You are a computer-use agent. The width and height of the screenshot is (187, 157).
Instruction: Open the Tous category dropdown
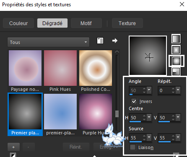tap(48, 42)
